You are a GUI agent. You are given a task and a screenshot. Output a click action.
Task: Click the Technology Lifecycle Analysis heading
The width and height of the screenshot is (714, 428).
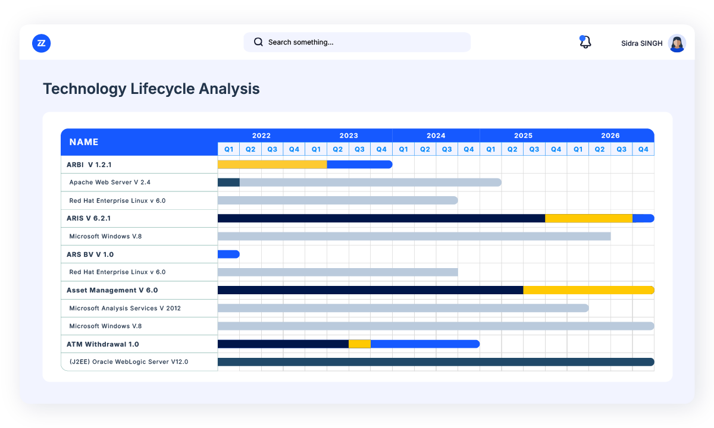[x=151, y=89]
